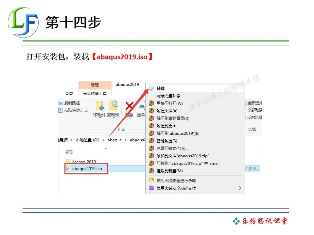Click archive icon beside 挂载到新盘(M)

[x=151, y=171]
